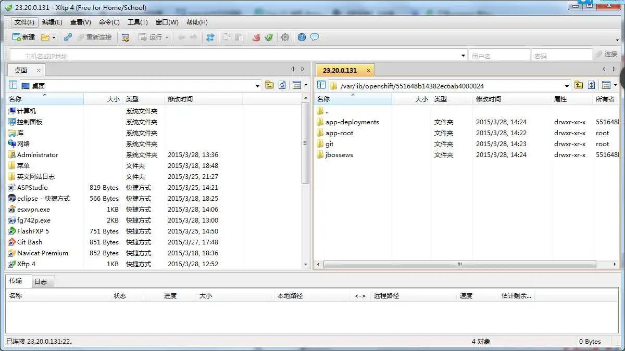Open help with the blue question-mark icon
625x351 pixels.
pyautogui.click(x=302, y=37)
